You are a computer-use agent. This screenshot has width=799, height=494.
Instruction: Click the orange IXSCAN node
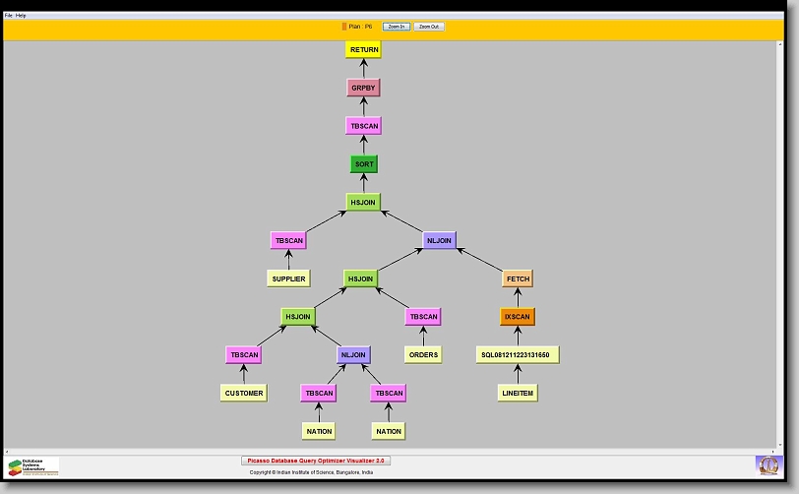pos(518,317)
